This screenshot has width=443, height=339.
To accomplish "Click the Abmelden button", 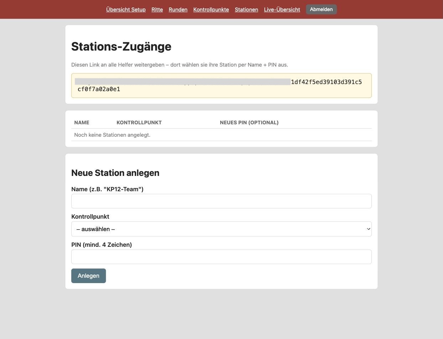I will pyautogui.click(x=321, y=9).
